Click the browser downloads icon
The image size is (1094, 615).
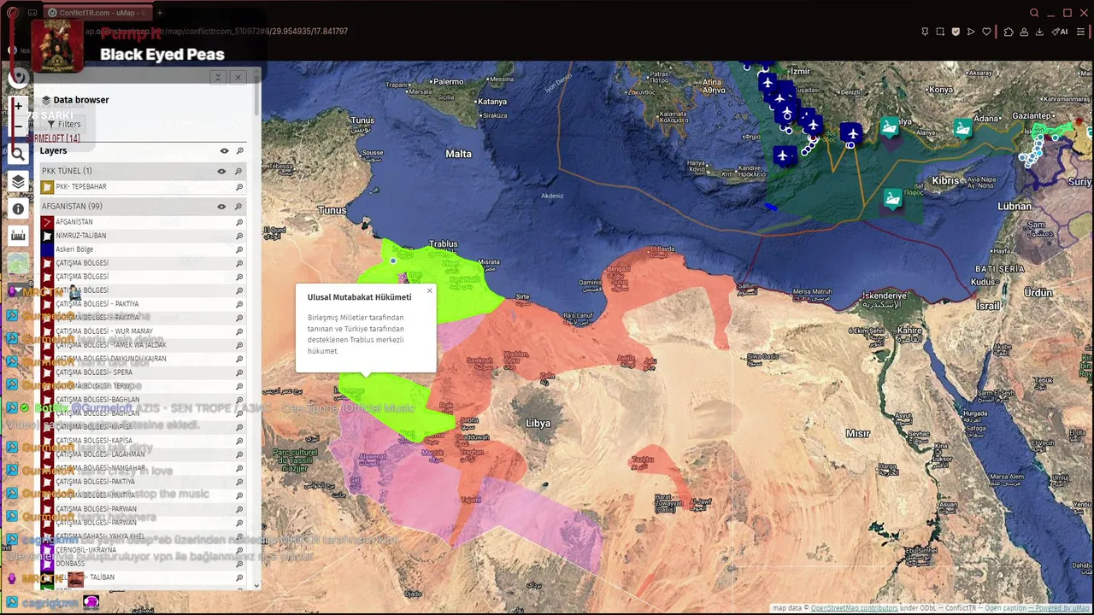[1039, 32]
